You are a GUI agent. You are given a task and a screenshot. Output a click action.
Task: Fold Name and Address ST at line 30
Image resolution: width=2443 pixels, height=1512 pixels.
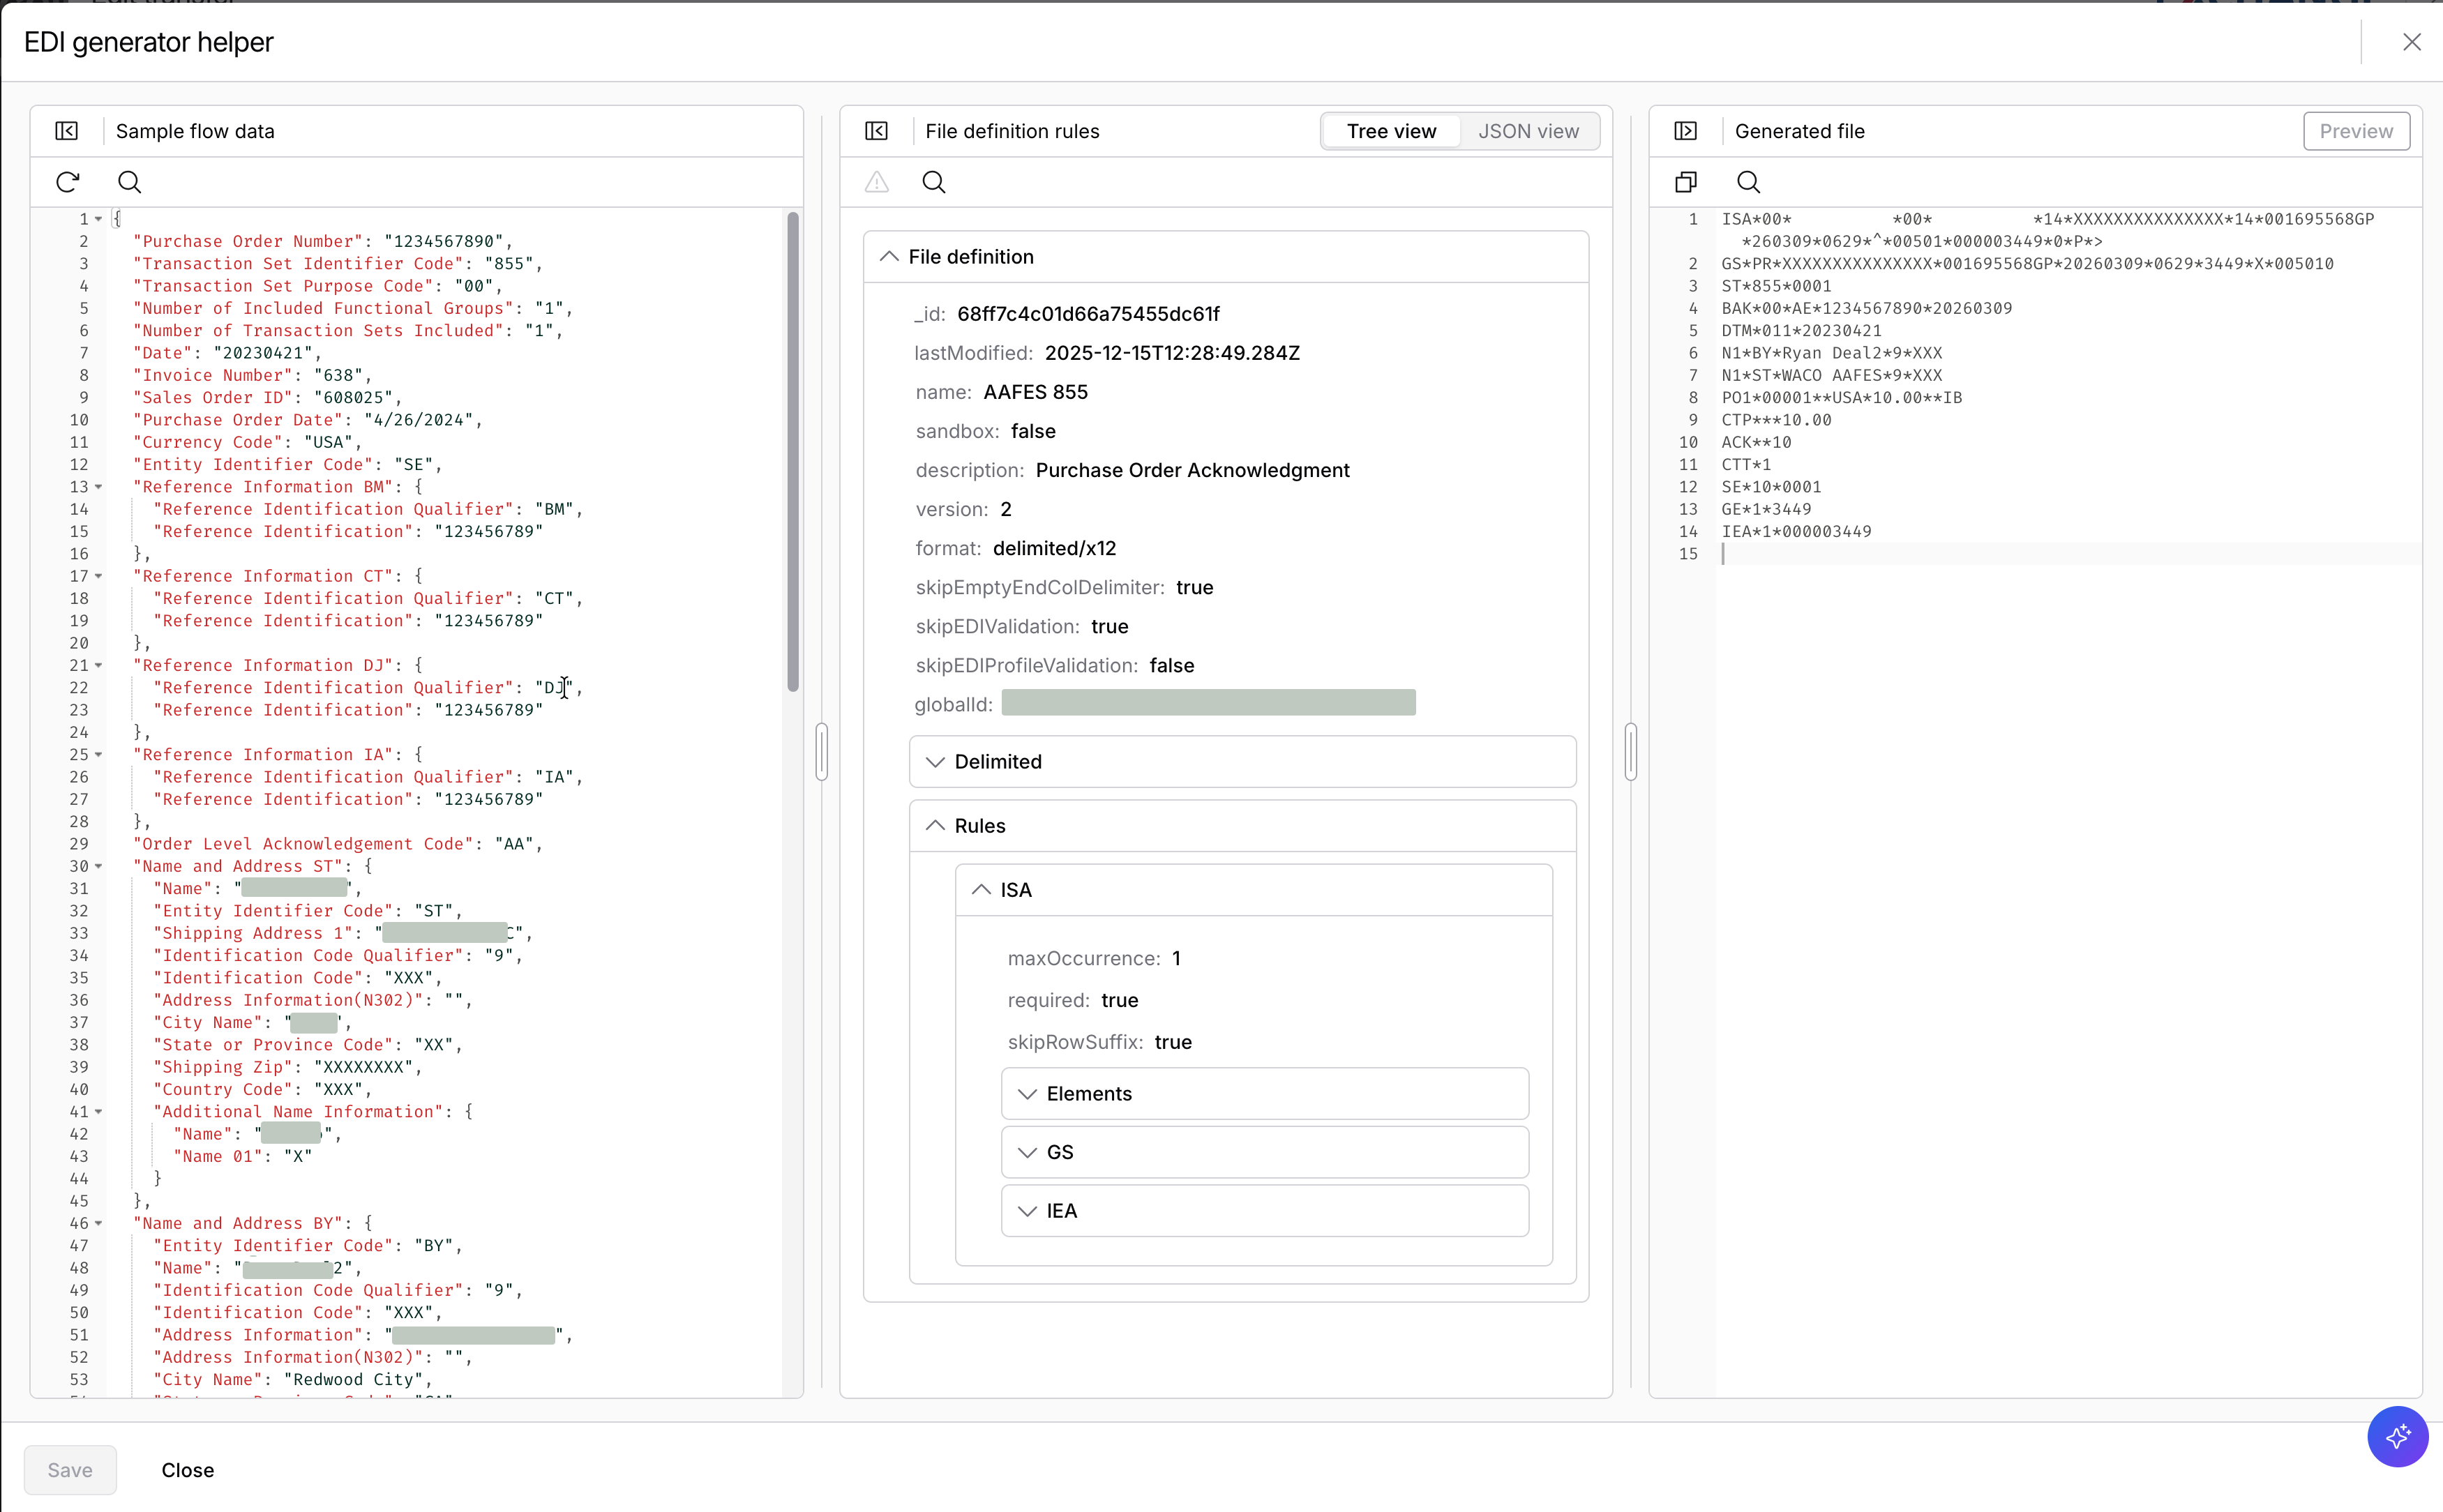[98, 866]
